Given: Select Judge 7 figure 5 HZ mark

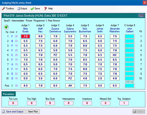Looking at the screenshot, I should [115, 55].
